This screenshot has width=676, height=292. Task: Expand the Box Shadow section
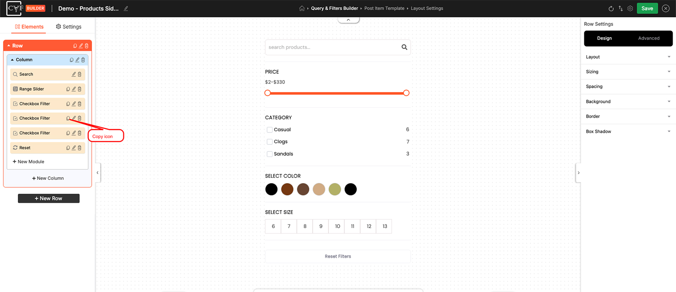pyautogui.click(x=628, y=132)
